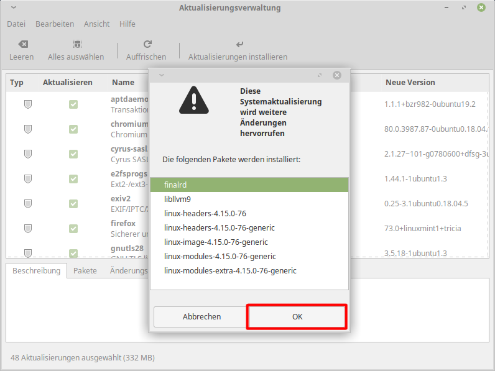
Task: Open the dialog's title bar menu arrow
Action: pyautogui.click(x=161, y=75)
